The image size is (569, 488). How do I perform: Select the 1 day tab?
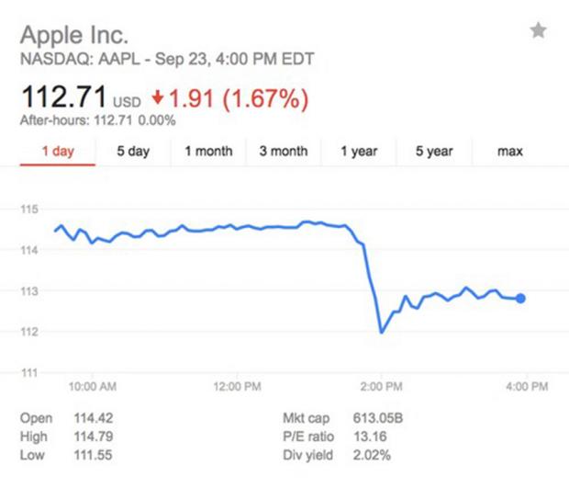point(58,151)
